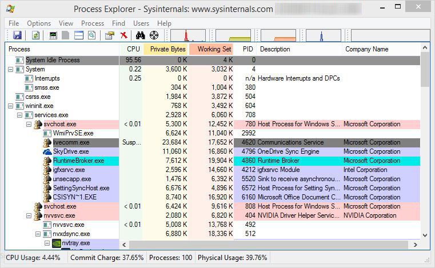Click the livecomm.exe process icon

47,142
